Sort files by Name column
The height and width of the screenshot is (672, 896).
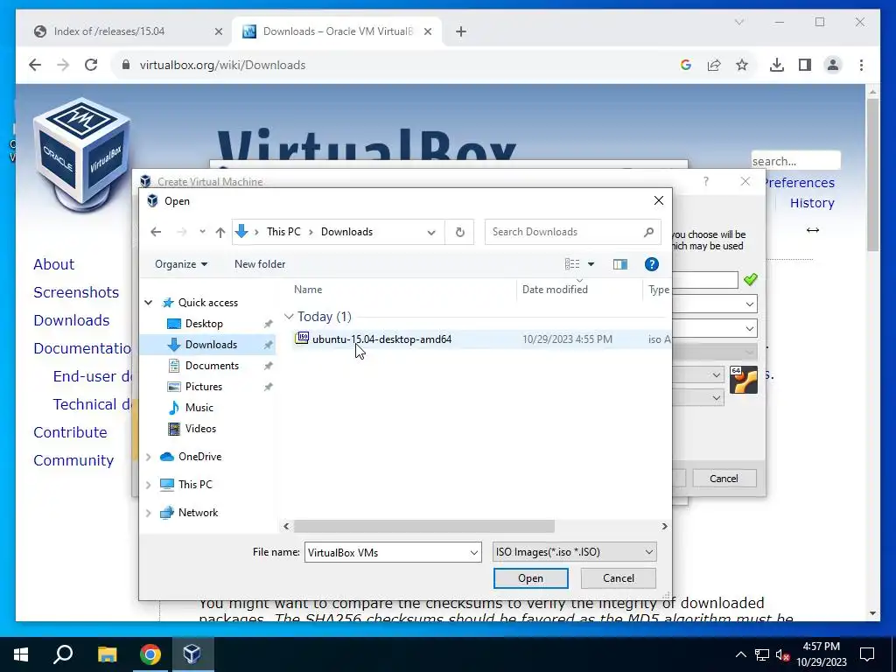tap(308, 290)
